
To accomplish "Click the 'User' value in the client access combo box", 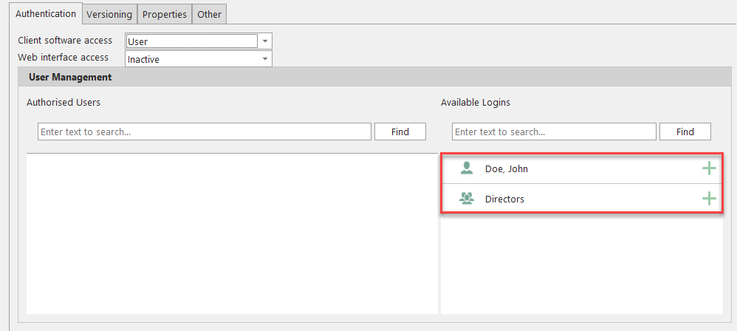I will click(192, 41).
